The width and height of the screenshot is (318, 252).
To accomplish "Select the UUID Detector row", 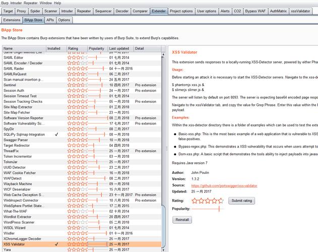I will [x=82, y=167].
